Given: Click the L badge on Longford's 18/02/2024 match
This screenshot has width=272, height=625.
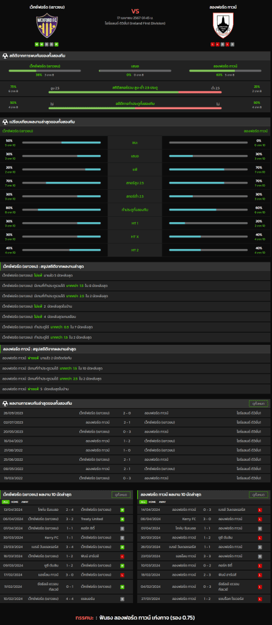Looking at the screenshot, I should point(260,575).
